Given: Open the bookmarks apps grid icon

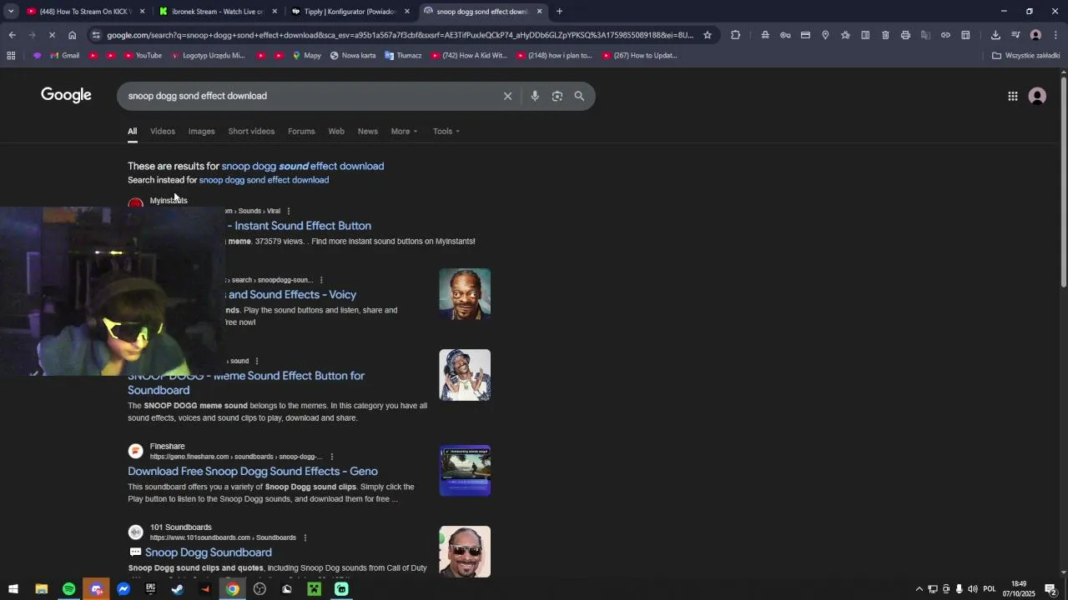Looking at the screenshot, I should point(11,56).
